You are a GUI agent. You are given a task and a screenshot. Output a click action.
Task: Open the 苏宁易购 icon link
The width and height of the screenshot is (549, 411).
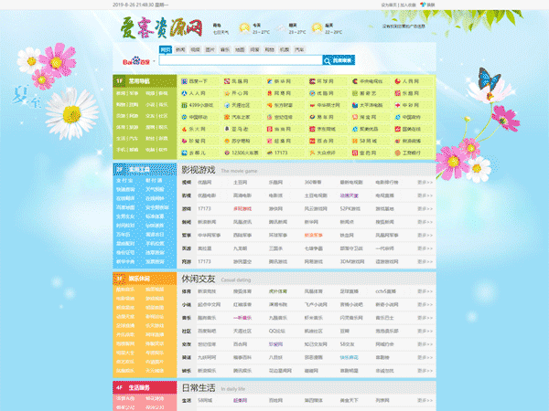click(x=228, y=142)
